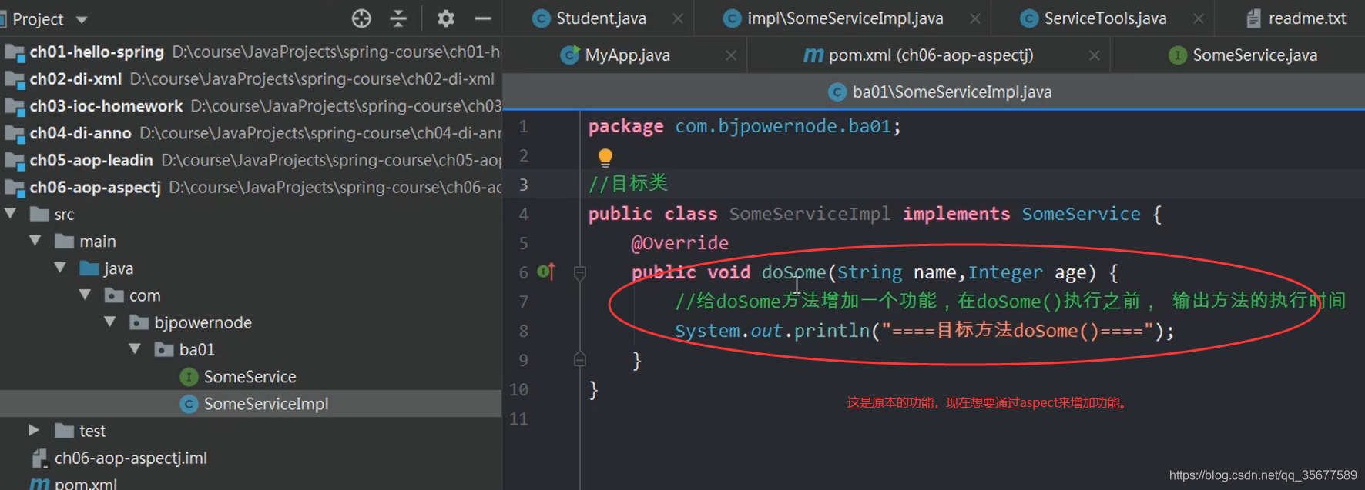Close the ServiceTools.java tab
1365x490 pixels.
(1199, 18)
